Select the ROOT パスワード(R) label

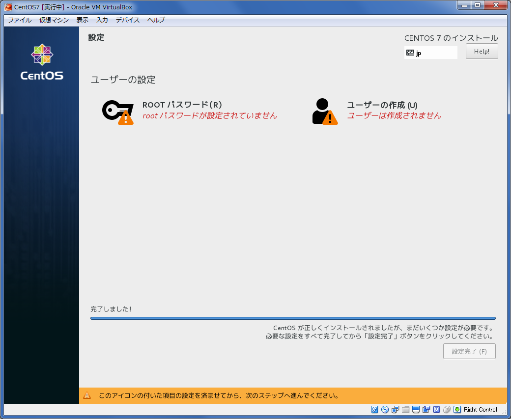[182, 105]
